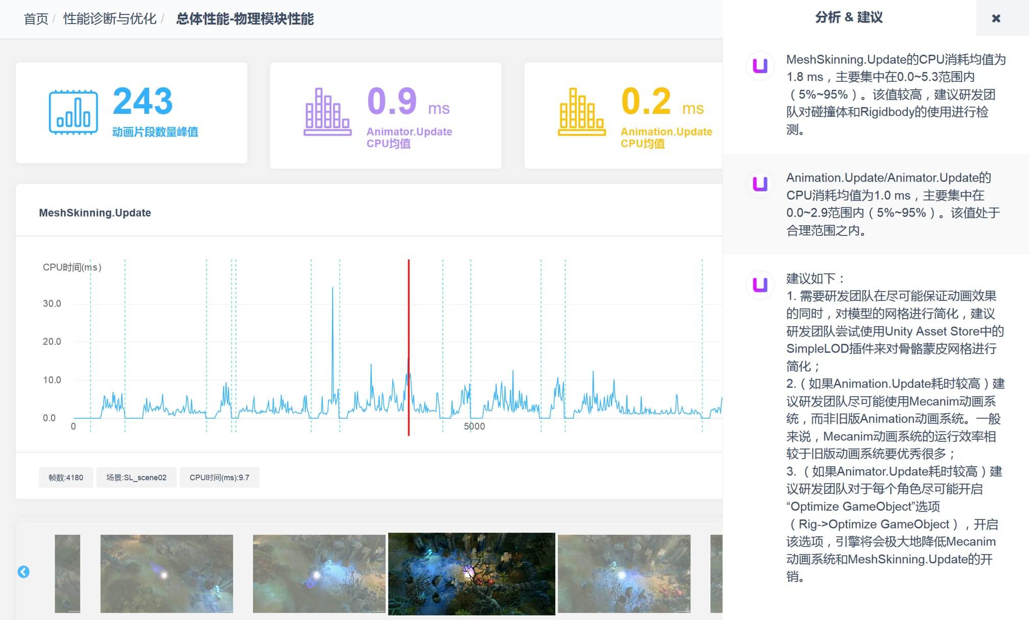This screenshot has width=1030, height=620.
Task: Click the purple bar icon for Animator.Update
Action: (x=327, y=111)
